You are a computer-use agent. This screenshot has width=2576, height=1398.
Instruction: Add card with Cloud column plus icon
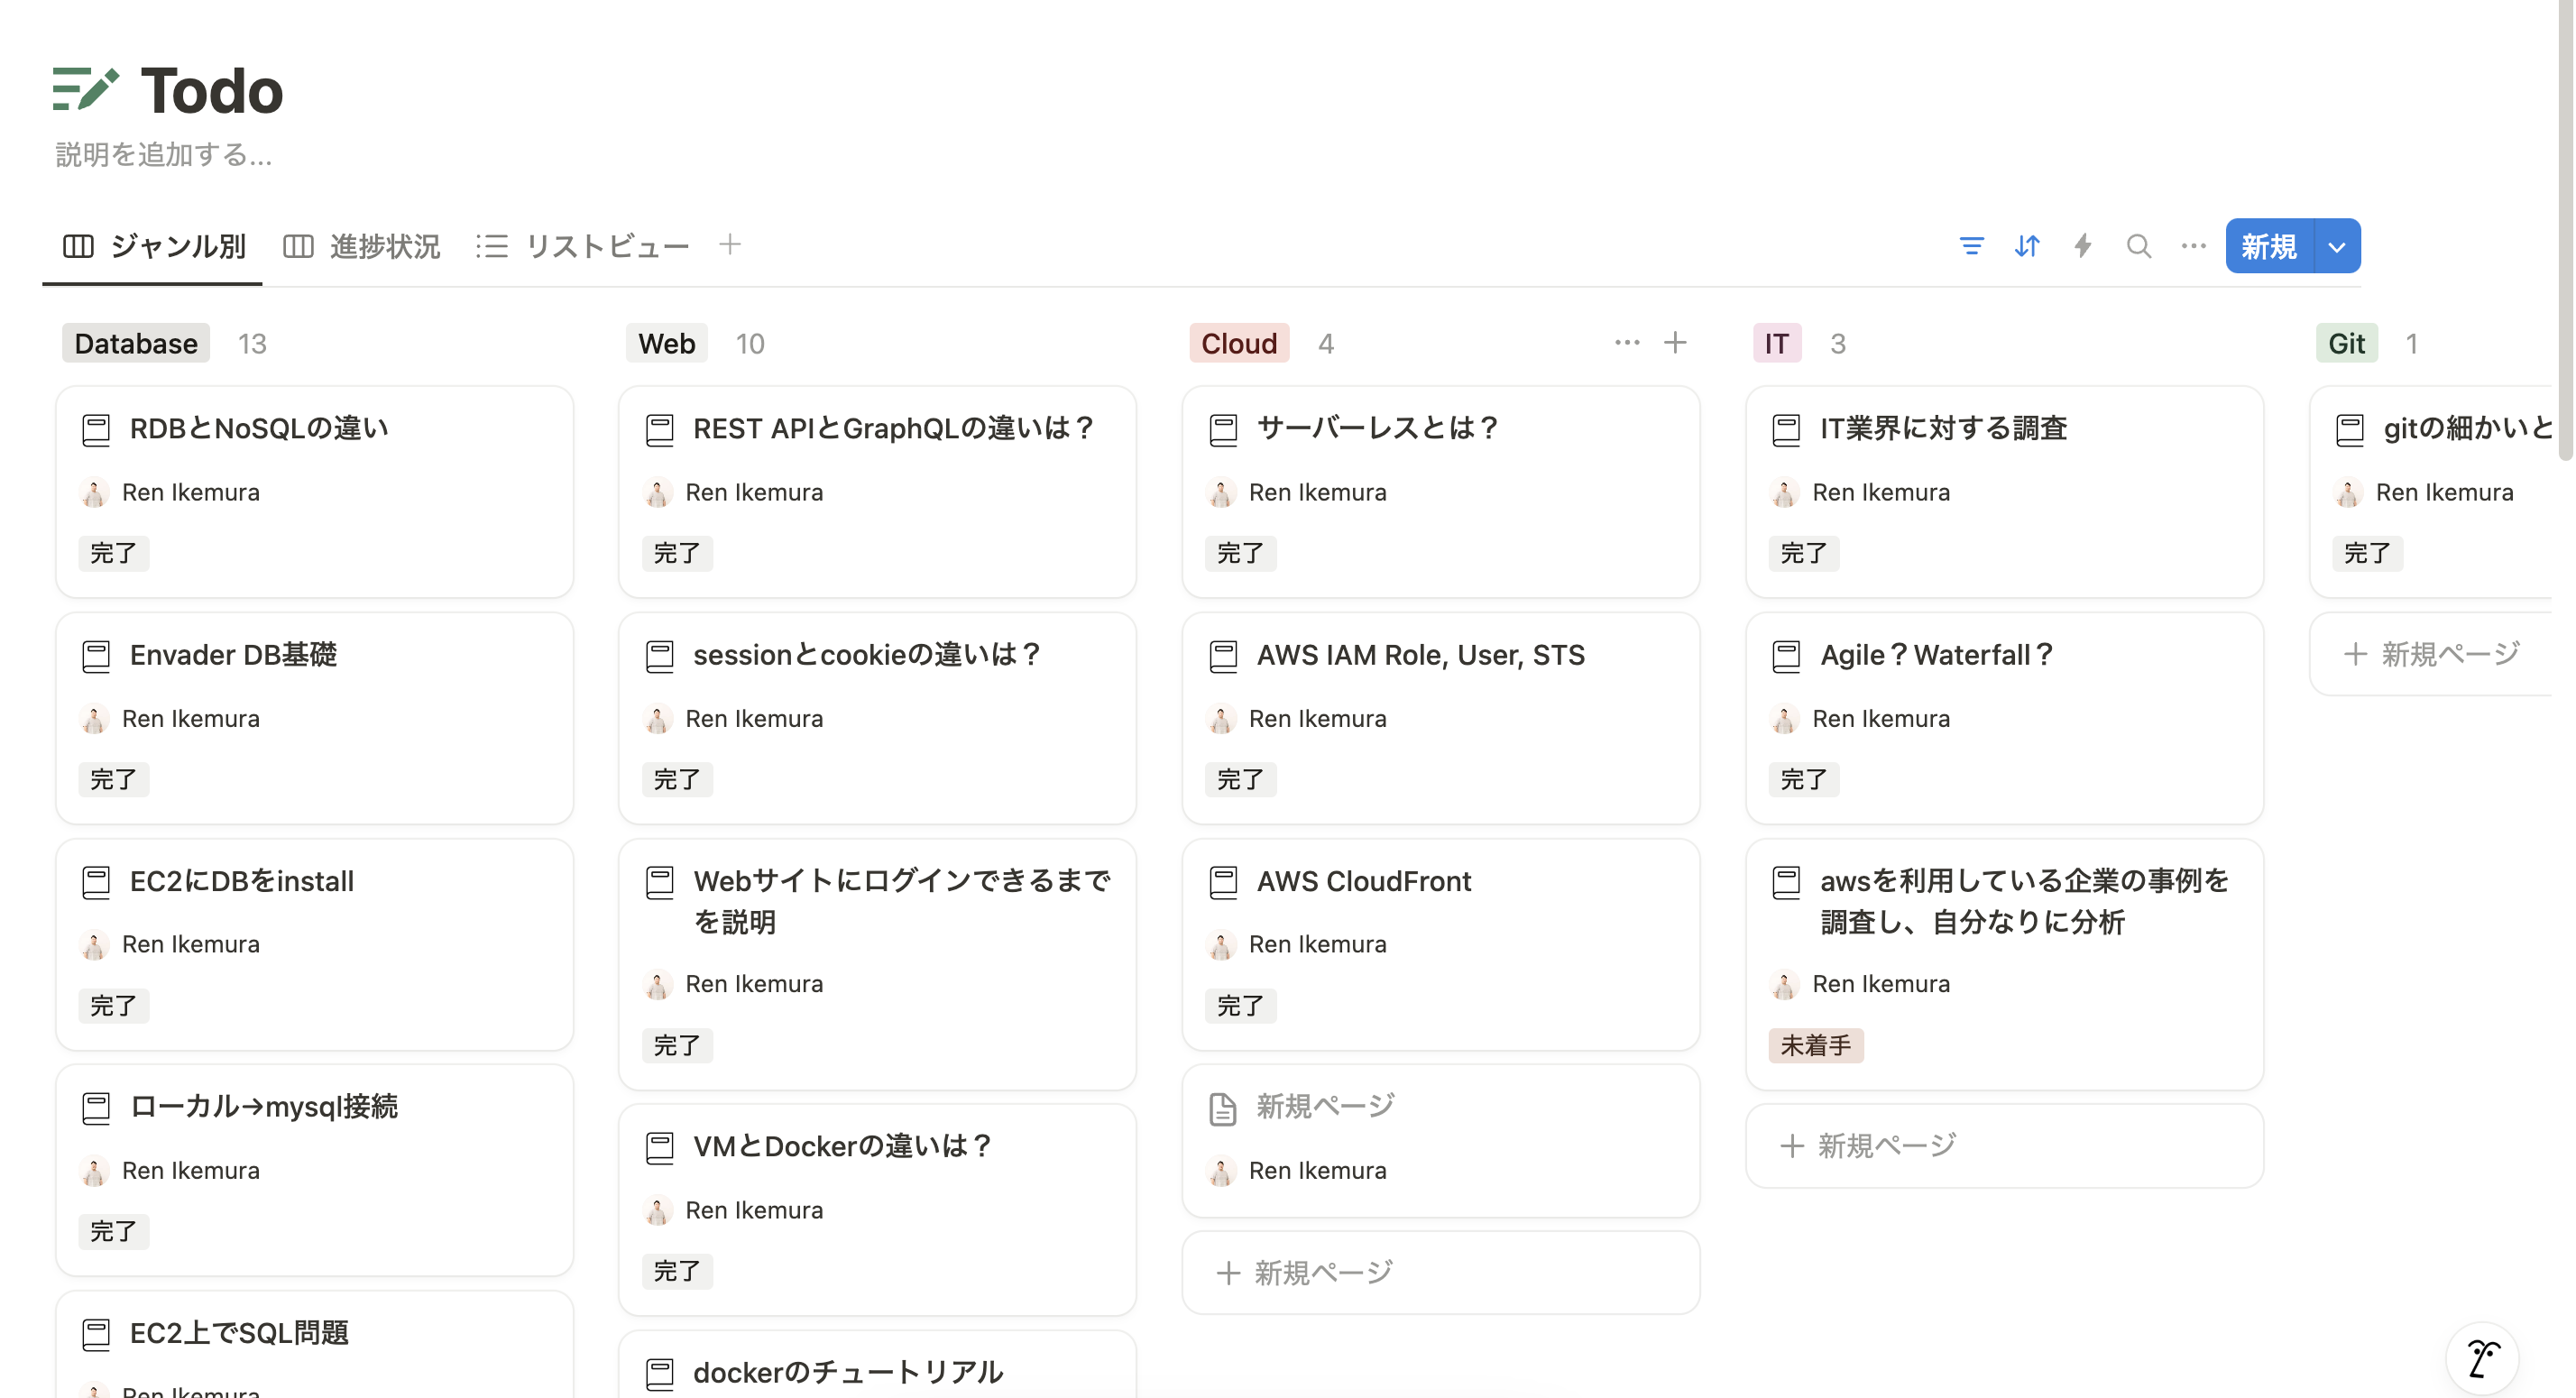[1675, 343]
